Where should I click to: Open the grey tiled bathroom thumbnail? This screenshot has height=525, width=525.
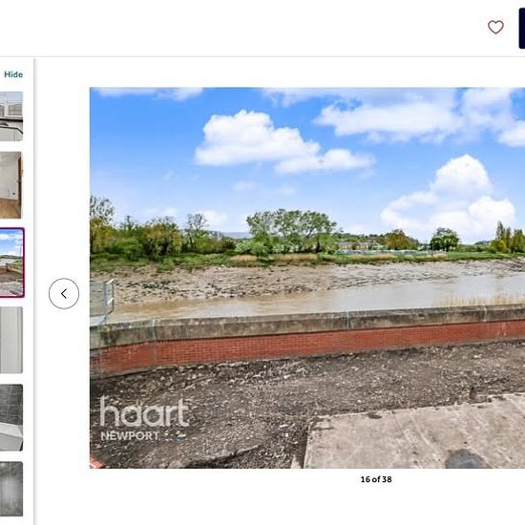(11, 417)
